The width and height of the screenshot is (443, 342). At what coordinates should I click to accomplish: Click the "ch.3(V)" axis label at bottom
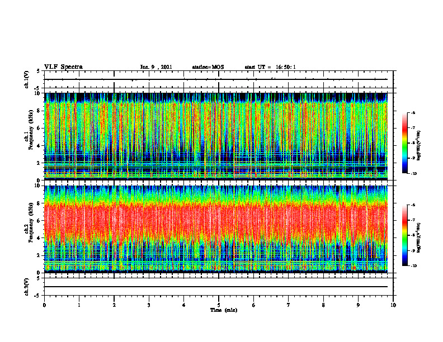coord(26,287)
